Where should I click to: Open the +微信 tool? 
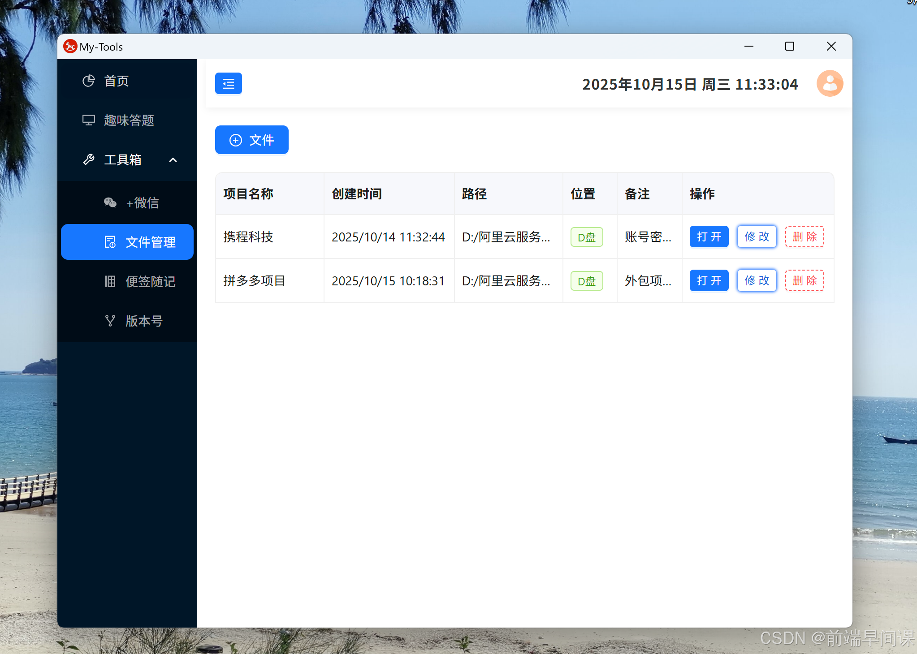tap(127, 203)
